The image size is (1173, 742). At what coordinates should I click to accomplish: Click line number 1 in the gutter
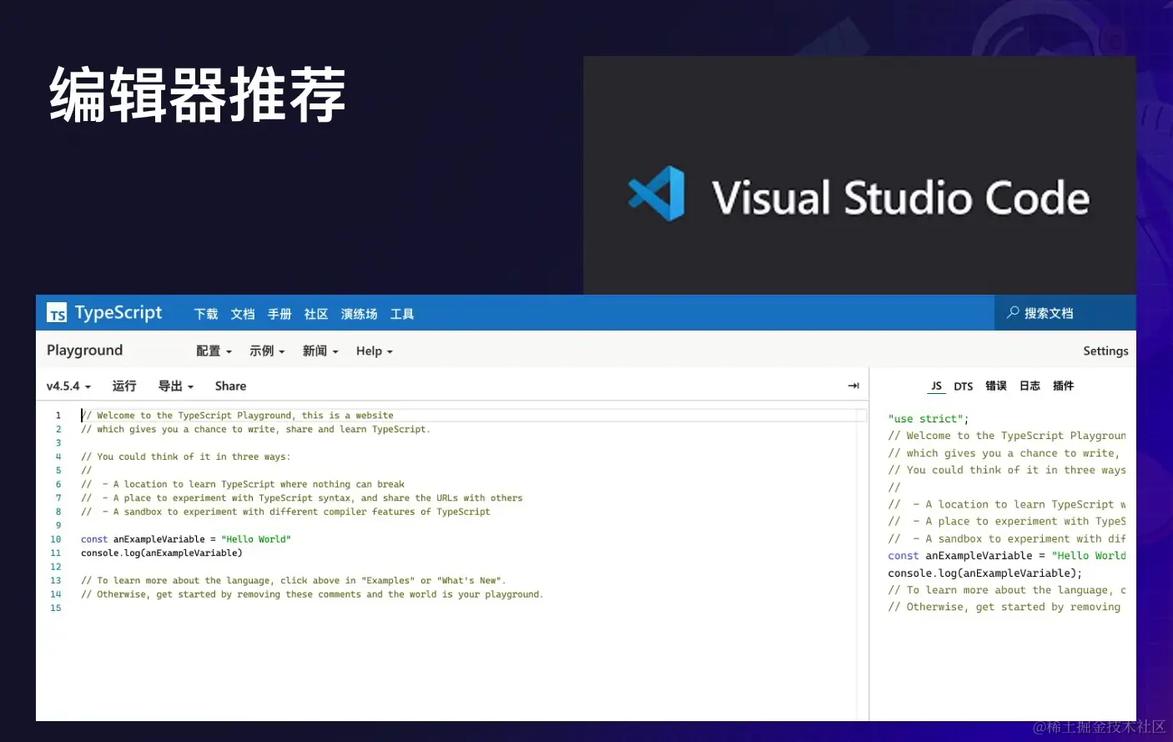tap(58, 415)
